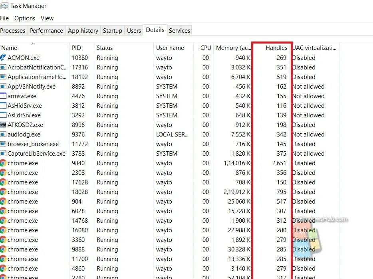
Task: Switch to the Users tab
Action: (x=134, y=31)
